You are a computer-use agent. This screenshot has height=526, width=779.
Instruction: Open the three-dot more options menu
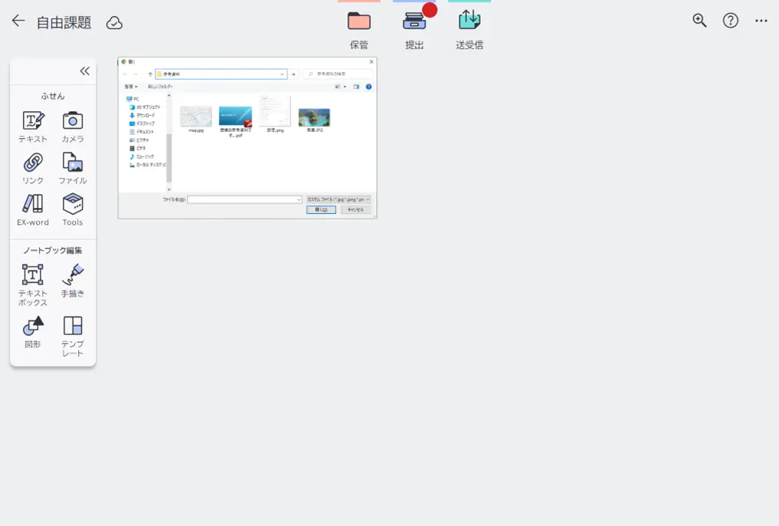(x=761, y=21)
